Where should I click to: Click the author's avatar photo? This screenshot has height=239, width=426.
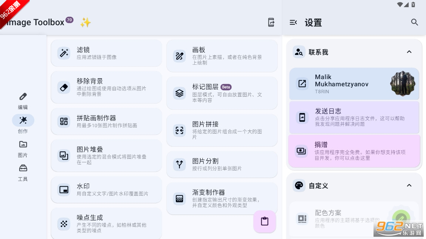click(403, 84)
